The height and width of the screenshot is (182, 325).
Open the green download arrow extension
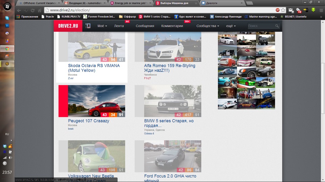coord(313,10)
